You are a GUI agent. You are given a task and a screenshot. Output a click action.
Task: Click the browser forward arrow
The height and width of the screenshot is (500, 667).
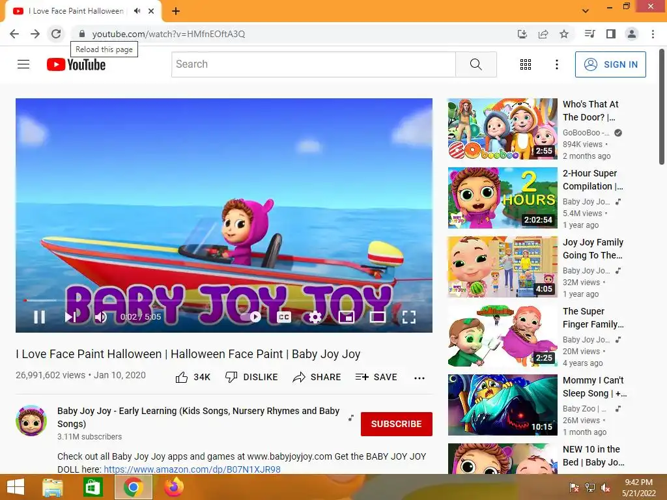[x=35, y=34]
